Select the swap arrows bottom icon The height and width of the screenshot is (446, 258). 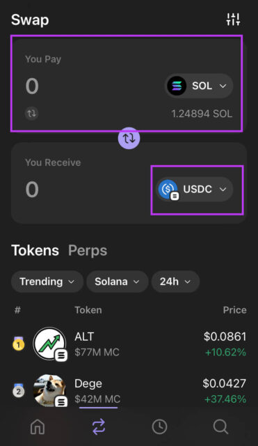(99, 426)
